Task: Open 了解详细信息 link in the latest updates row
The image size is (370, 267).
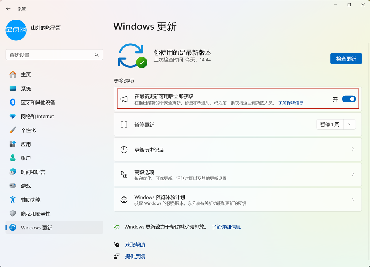Action: [291, 103]
